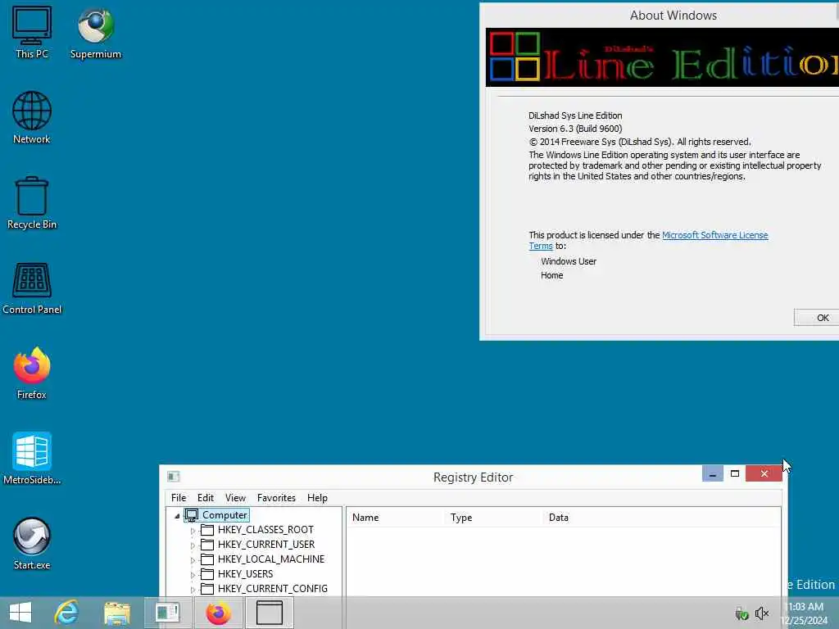Expand the HKEY_USERS key
The width and height of the screenshot is (839, 629).
(x=193, y=575)
